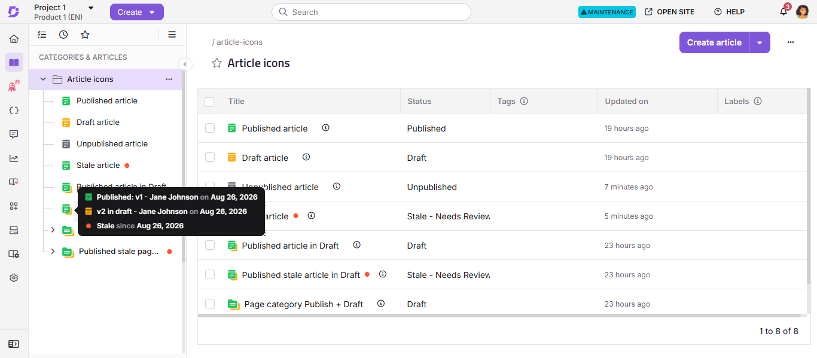Click the Document360 logo
817x358 pixels.
[14, 12]
